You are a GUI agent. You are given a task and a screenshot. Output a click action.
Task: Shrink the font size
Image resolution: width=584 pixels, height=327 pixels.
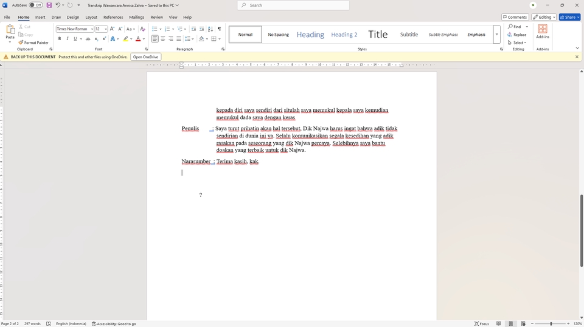pyautogui.click(x=120, y=29)
